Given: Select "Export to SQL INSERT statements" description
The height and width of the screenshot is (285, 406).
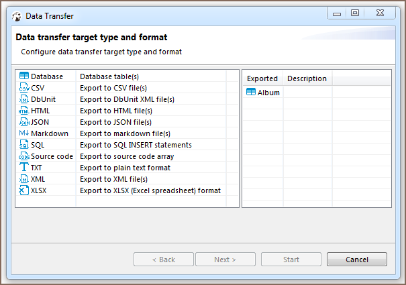Looking at the screenshot, I should click(136, 145).
